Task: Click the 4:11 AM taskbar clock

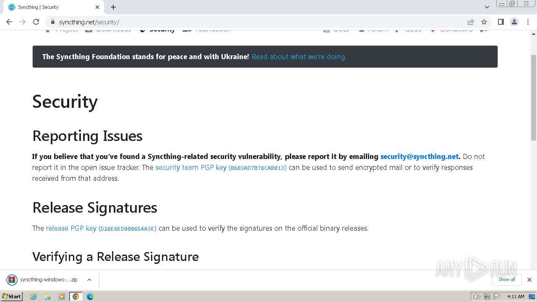Action: 516,297
